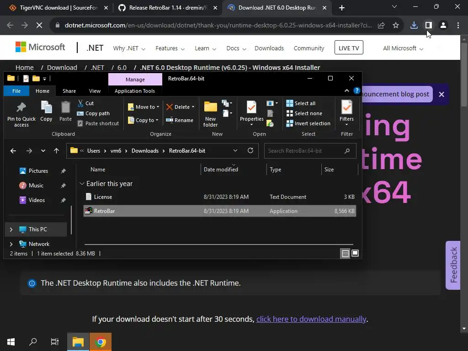Click Downloads in the .NET navigation
This screenshot has height=351, width=468.
tap(269, 48)
